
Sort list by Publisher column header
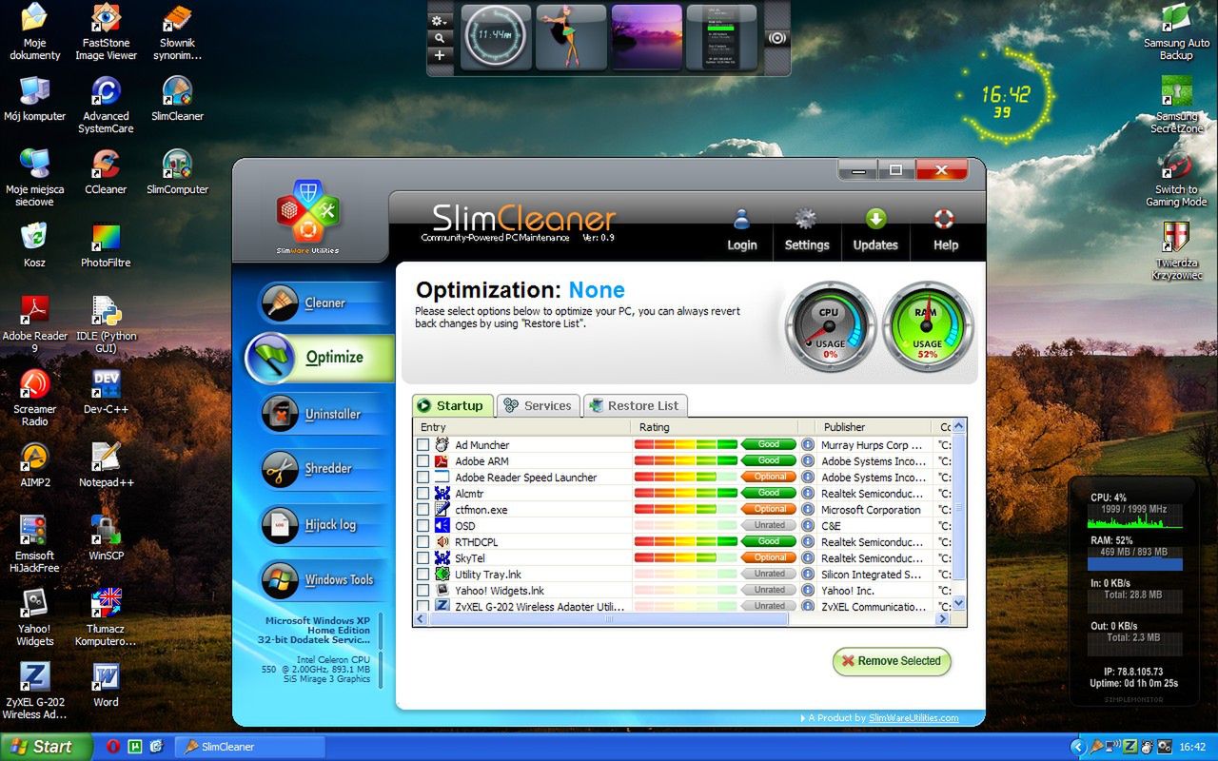pos(875,427)
